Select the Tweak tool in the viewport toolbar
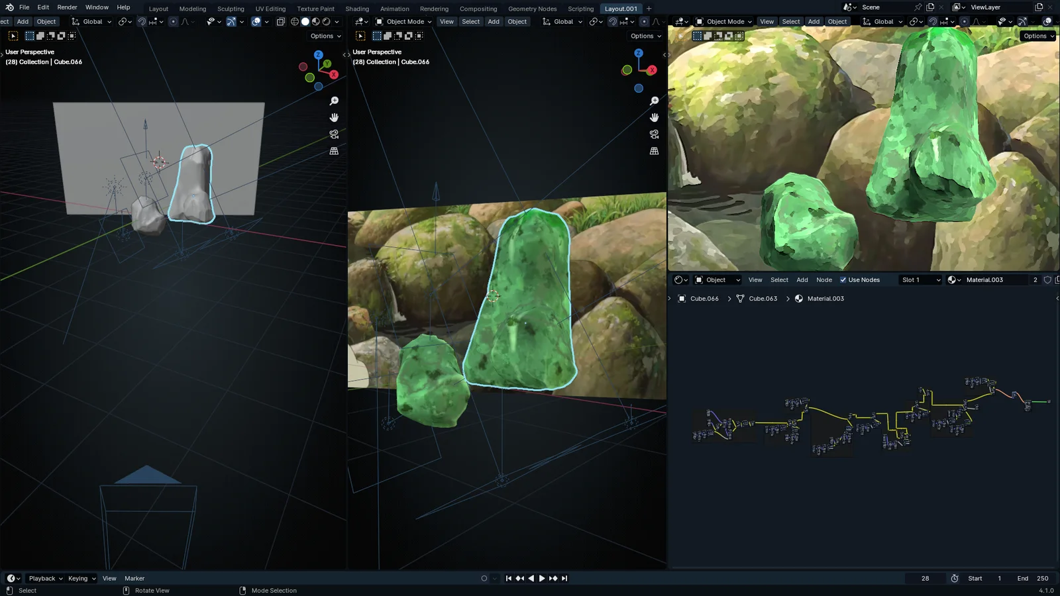 pos(13,35)
